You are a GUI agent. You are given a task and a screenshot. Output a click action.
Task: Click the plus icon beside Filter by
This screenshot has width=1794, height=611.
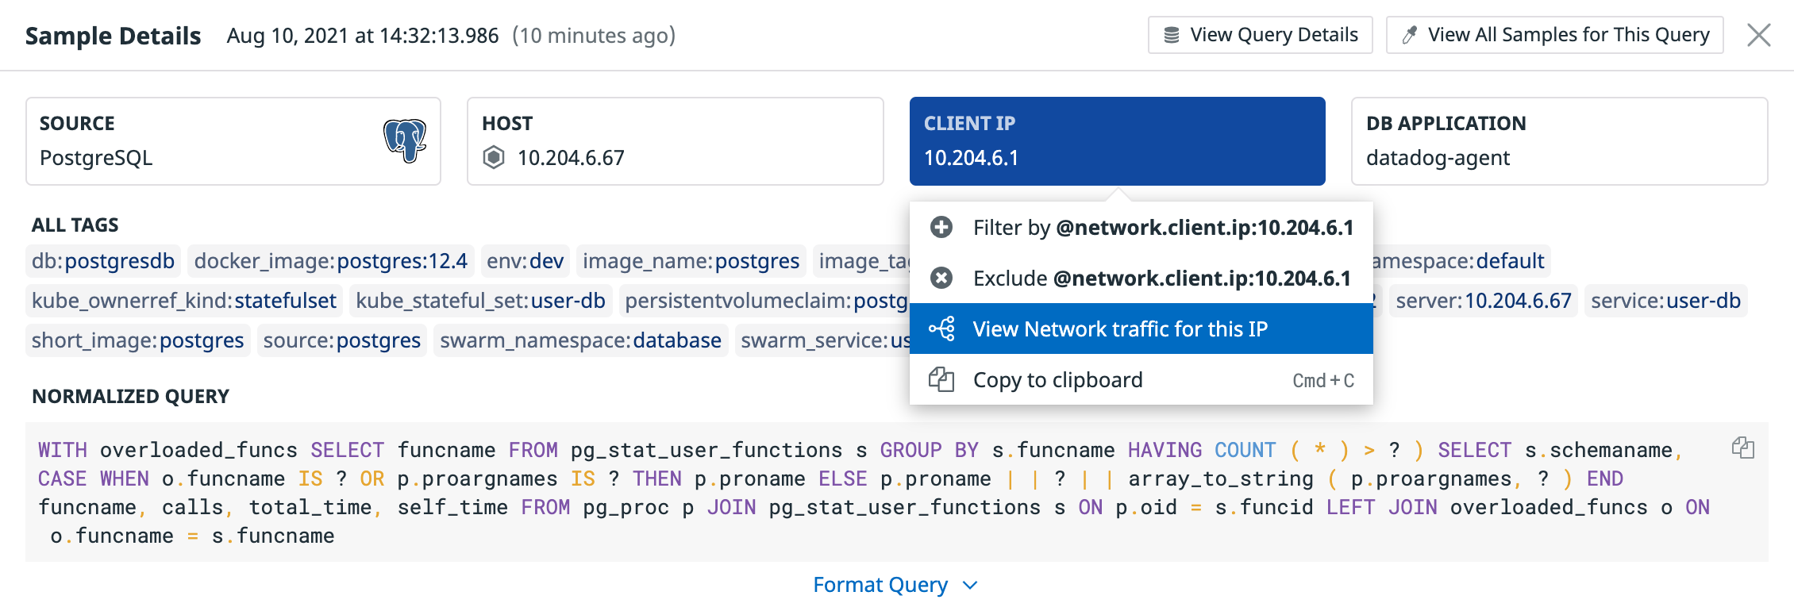click(941, 228)
